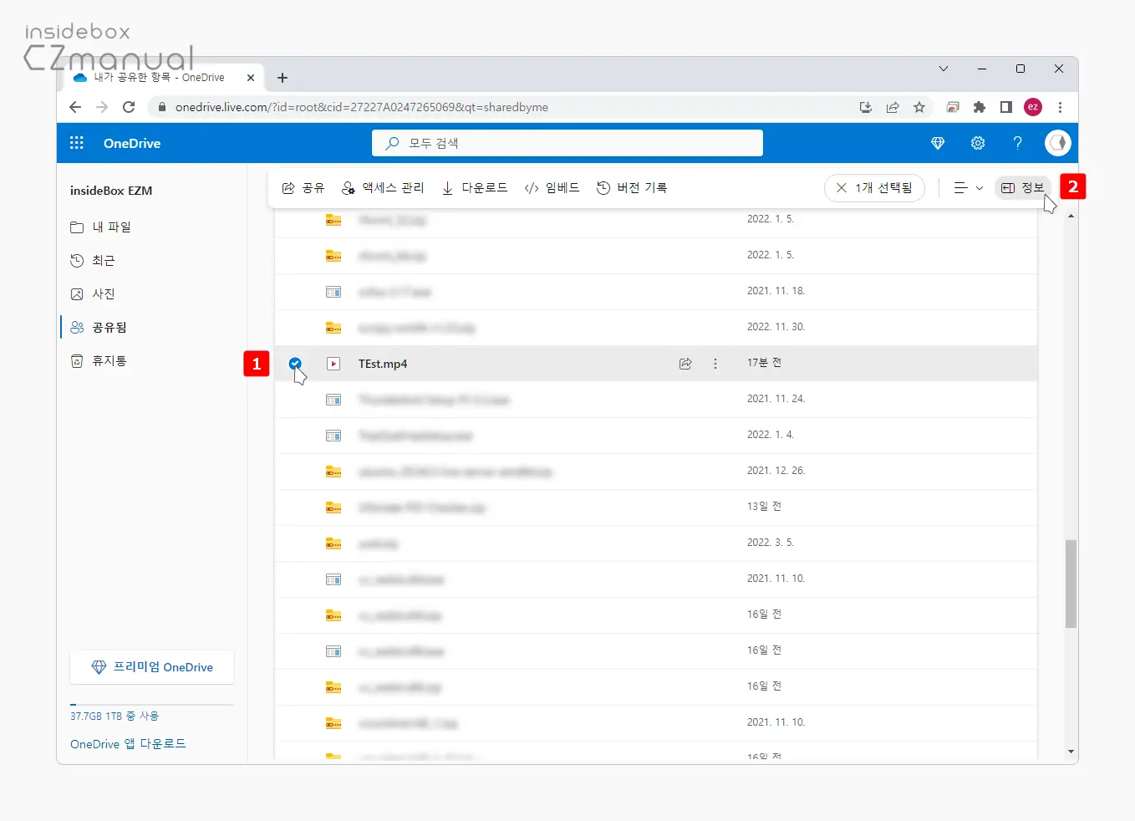Toggle the 정보 details pane

point(1023,188)
